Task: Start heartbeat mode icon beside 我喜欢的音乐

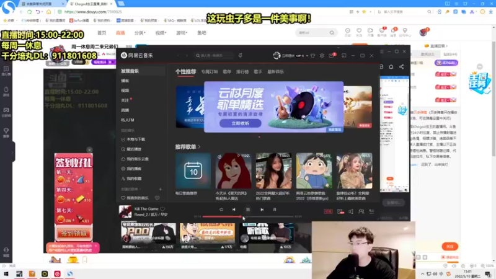Action: (157, 198)
